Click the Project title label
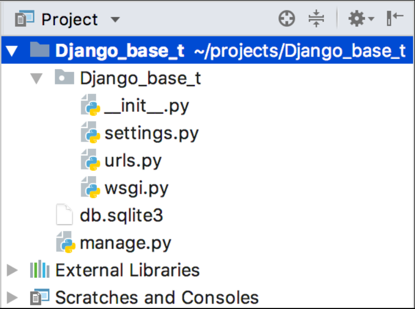 70,20
